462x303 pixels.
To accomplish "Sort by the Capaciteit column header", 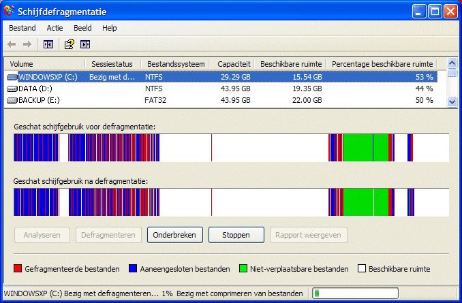I will 232,64.
